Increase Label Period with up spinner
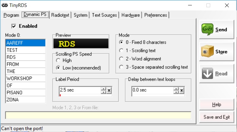 [104, 89]
